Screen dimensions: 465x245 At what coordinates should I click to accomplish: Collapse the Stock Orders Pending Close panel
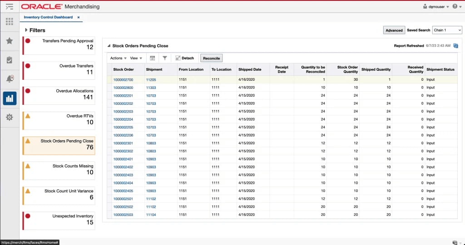109,46
